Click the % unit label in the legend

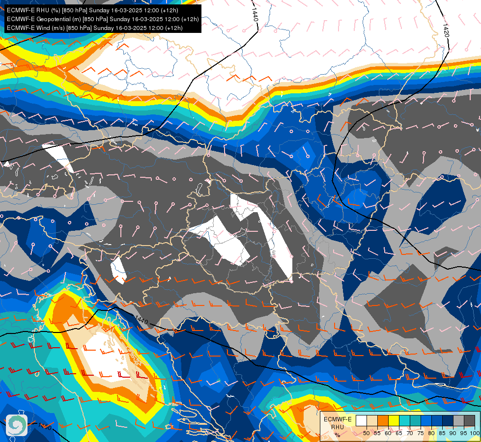click(x=338, y=435)
